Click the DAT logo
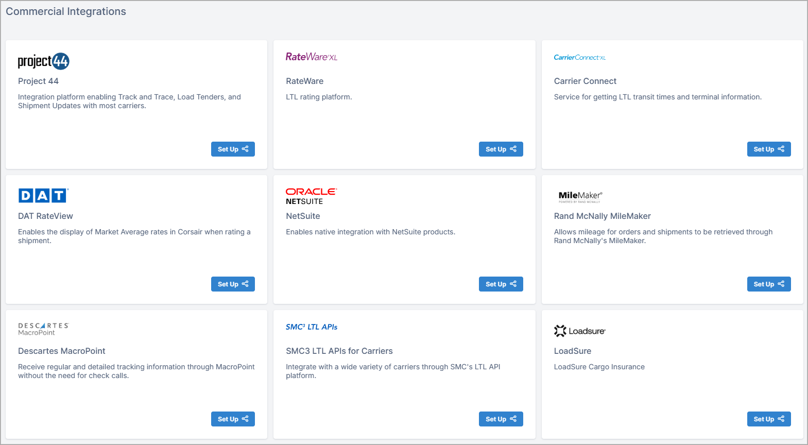808x445 pixels. point(43,195)
